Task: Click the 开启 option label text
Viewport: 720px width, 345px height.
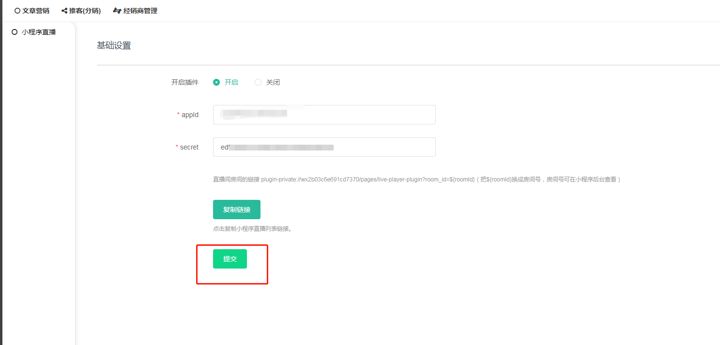Action: click(x=231, y=82)
